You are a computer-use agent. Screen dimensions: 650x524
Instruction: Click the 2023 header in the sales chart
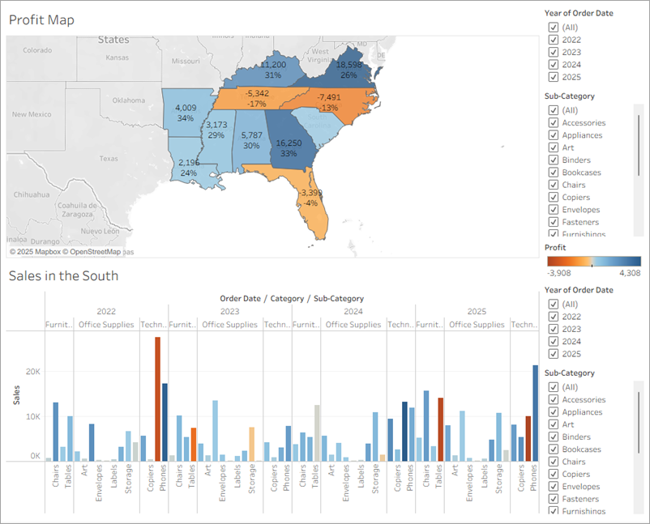click(229, 311)
